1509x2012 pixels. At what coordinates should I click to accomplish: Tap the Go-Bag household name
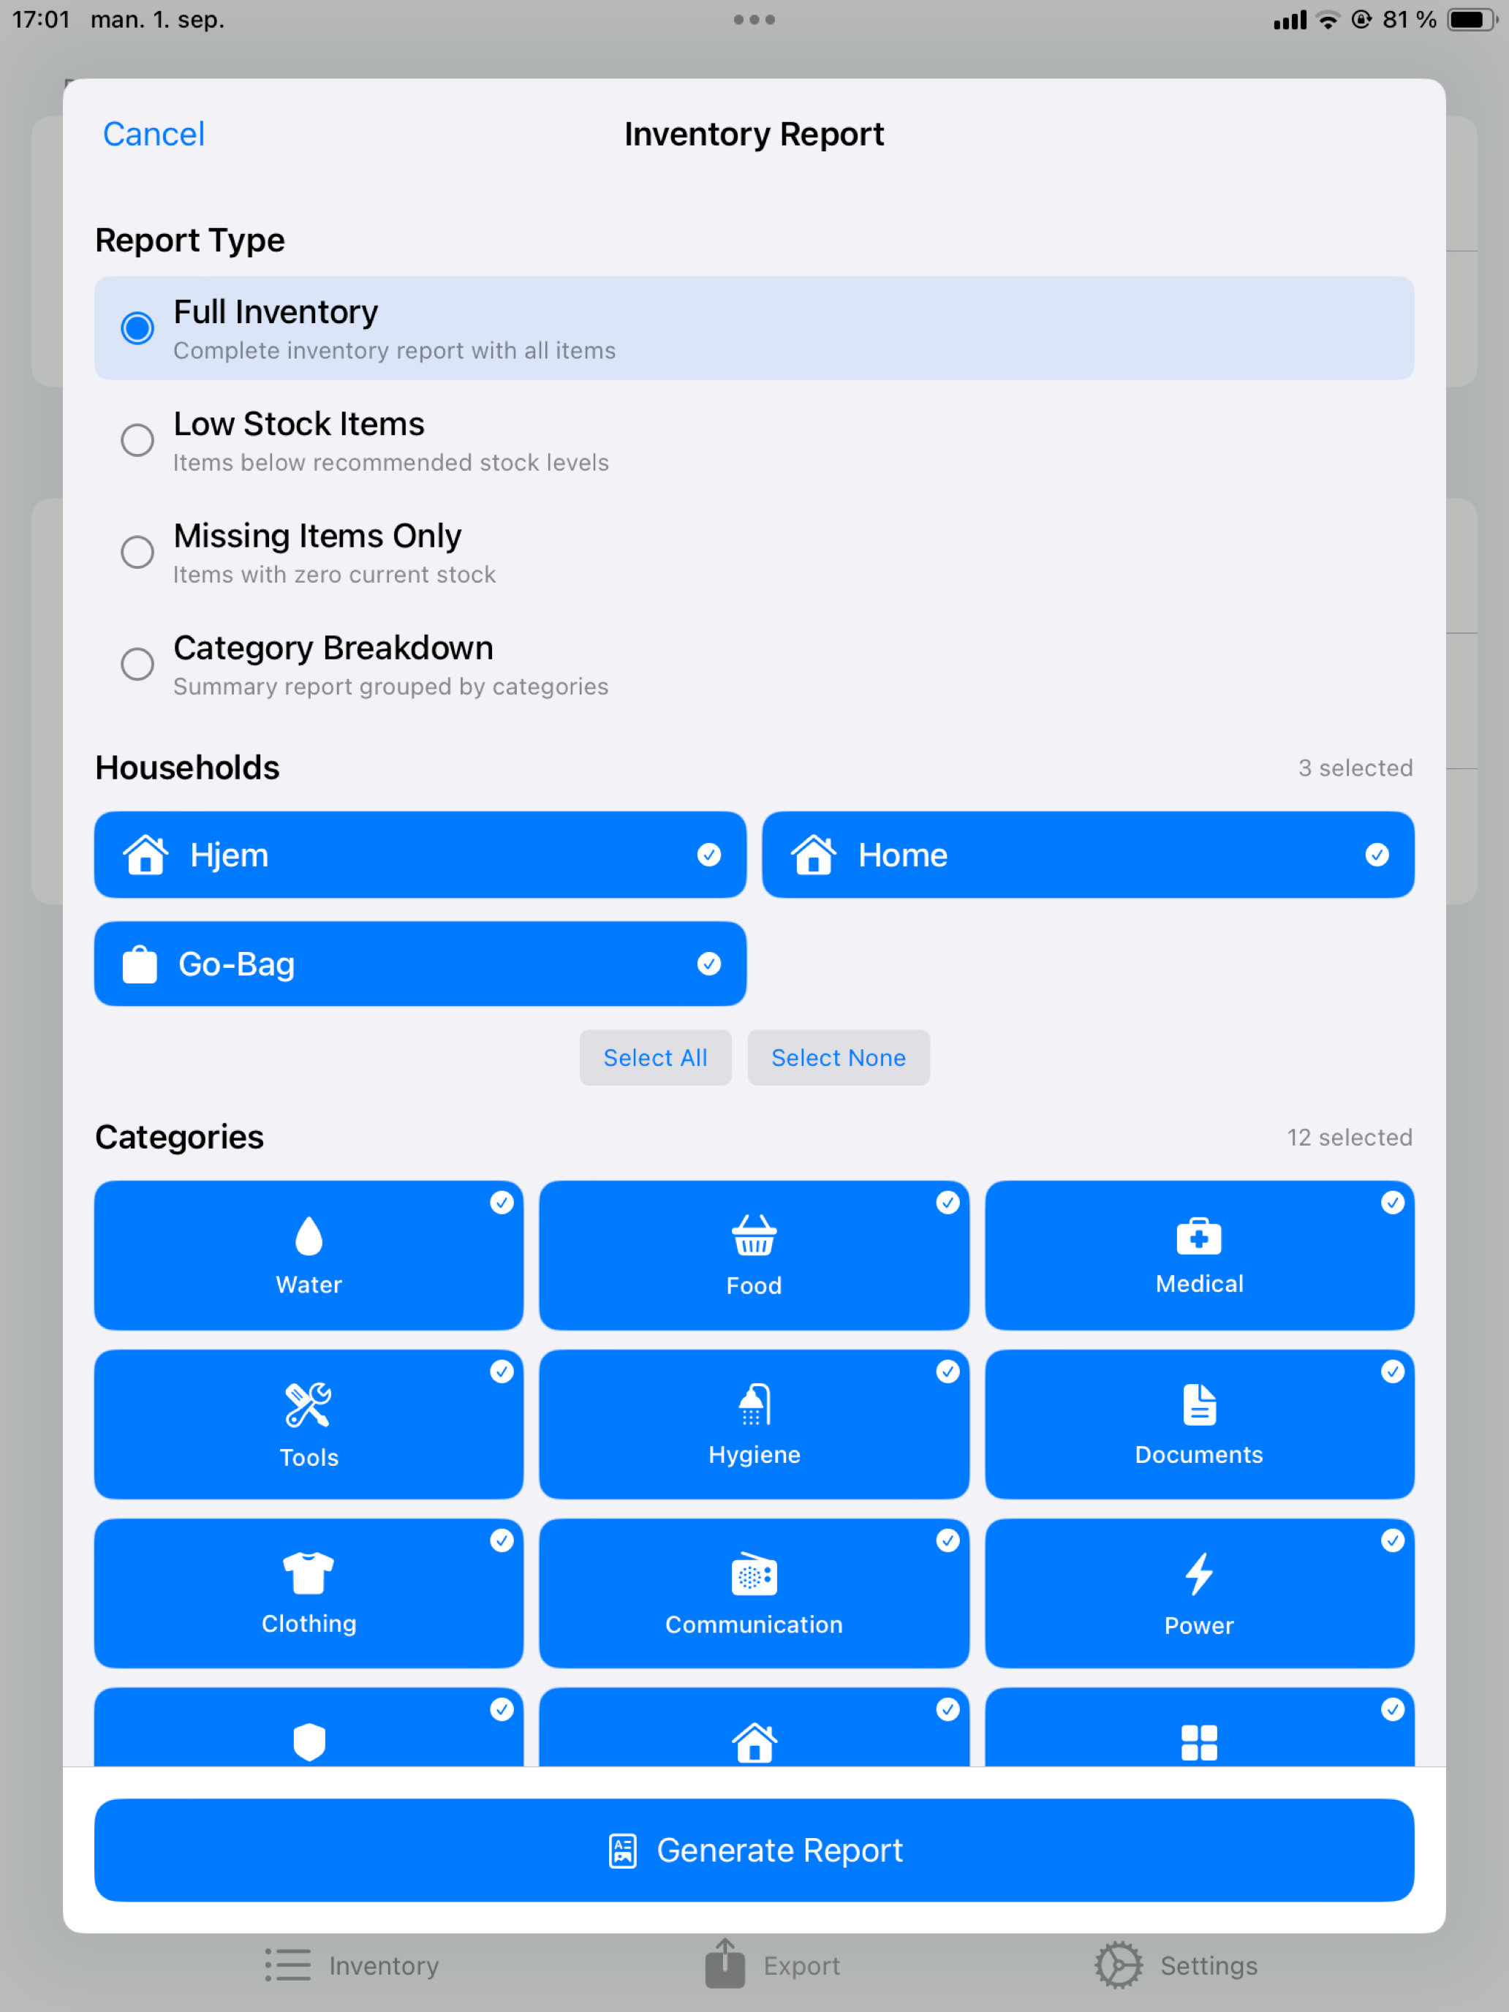[236, 964]
